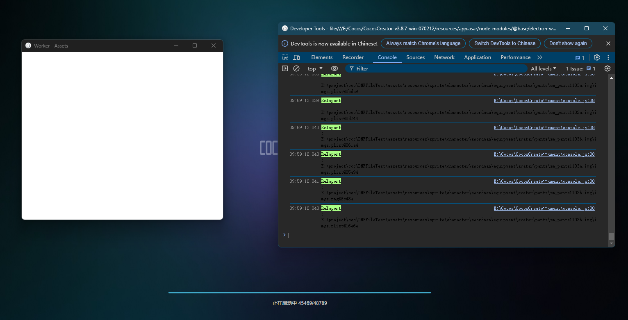Screen dimensions: 628x320
Task: Open the messages badge showing 1
Action: [580, 58]
